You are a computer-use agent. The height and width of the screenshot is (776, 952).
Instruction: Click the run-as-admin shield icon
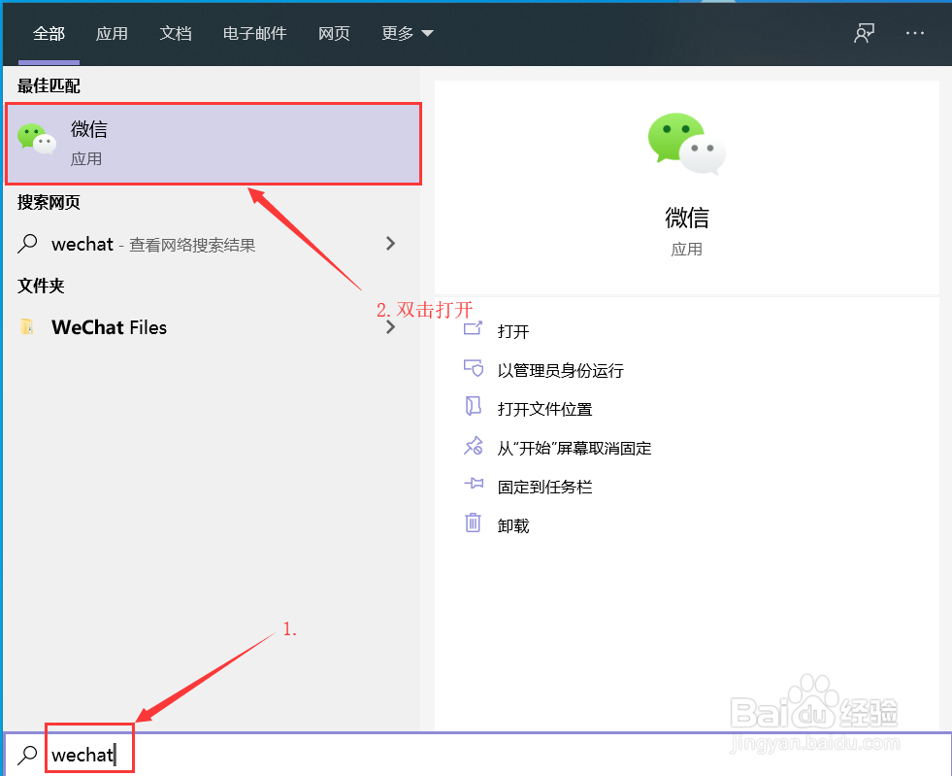click(473, 368)
